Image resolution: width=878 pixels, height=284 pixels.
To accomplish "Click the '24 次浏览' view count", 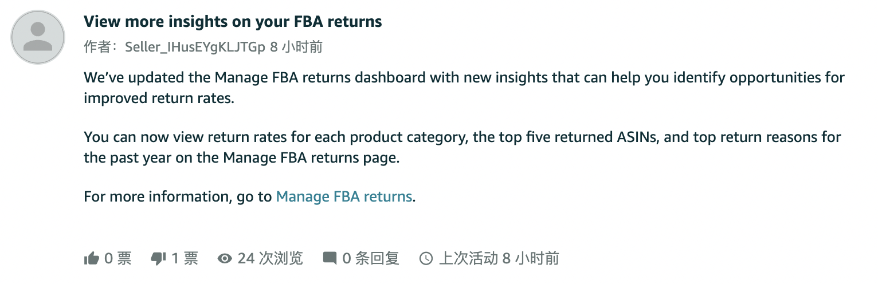I will tap(270, 259).
